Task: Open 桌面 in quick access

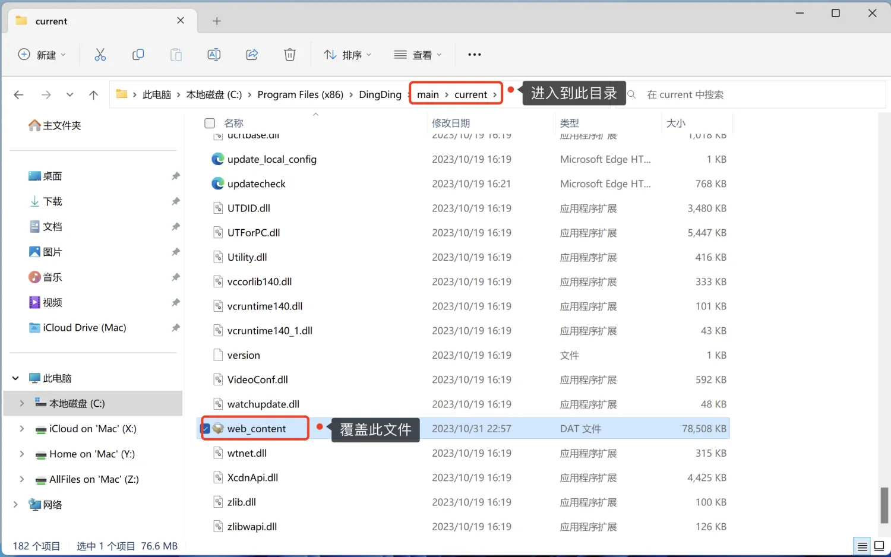Action: pos(45,176)
